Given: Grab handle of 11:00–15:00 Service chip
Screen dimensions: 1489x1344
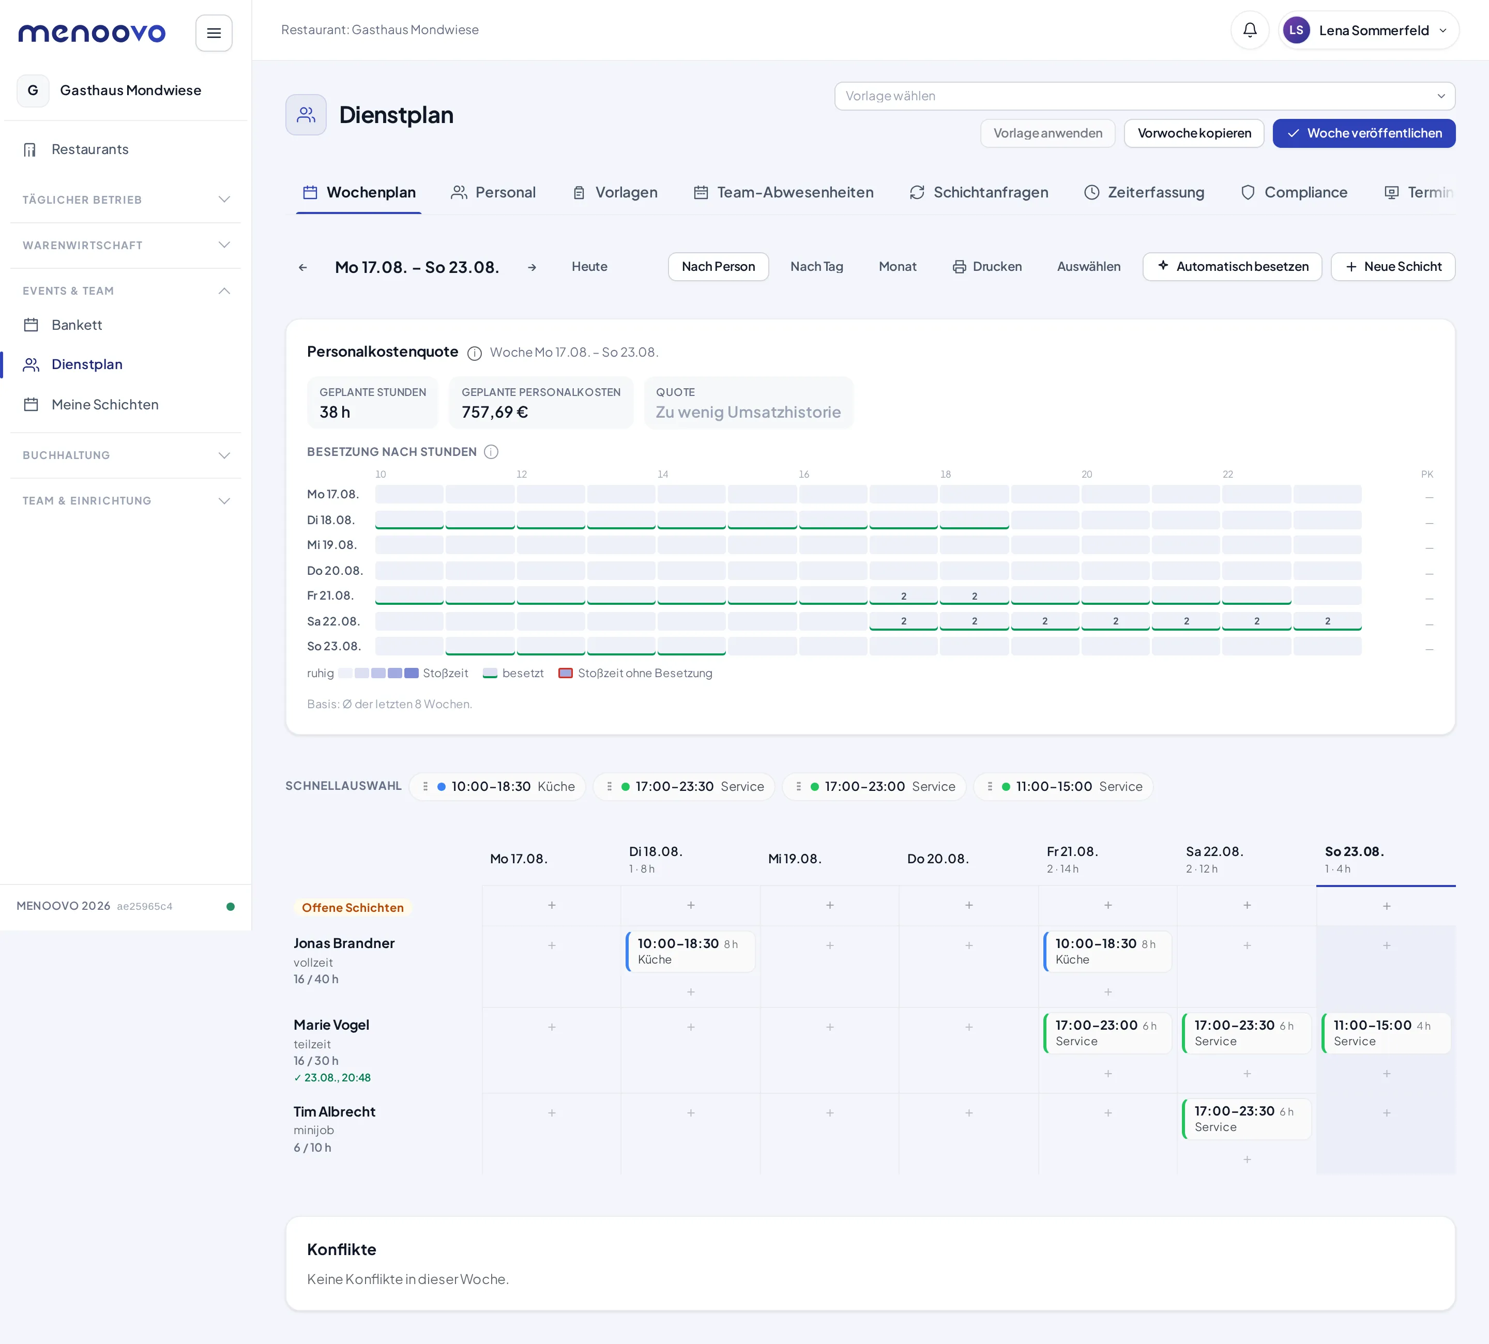Looking at the screenshot, I should (x=990, y=786).
